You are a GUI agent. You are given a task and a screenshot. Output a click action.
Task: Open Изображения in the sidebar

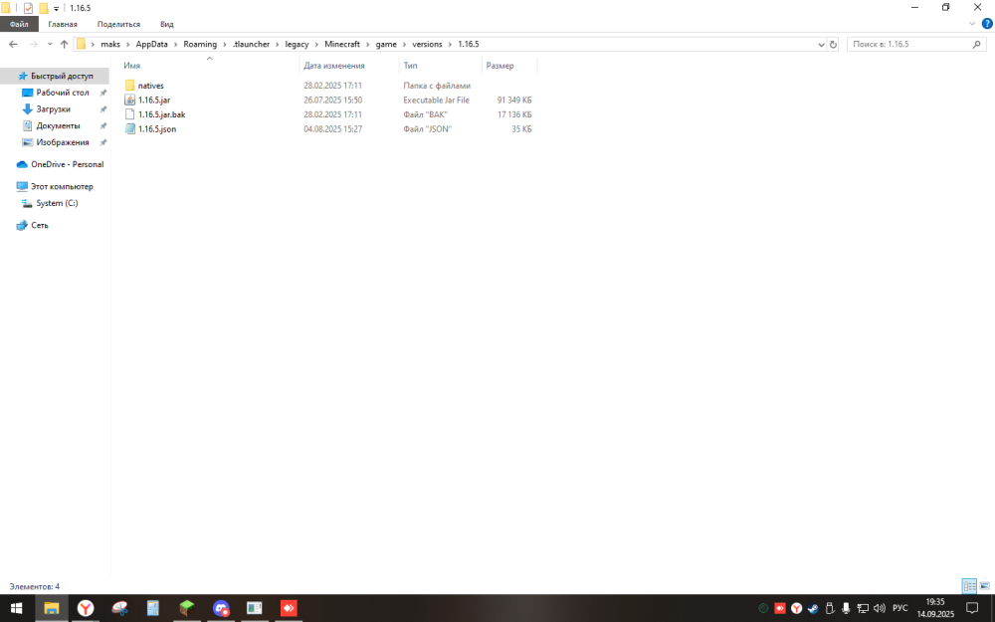point(62,142)
